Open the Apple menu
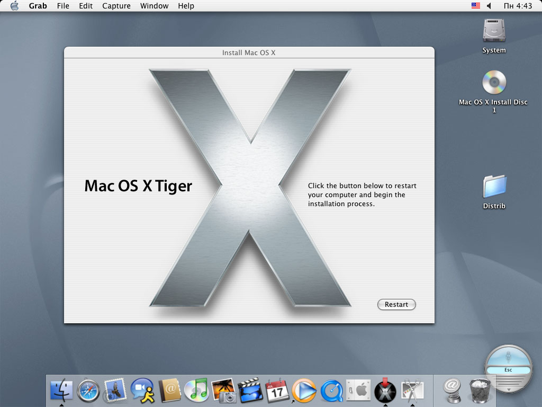Screen dimensions: 542x407 pyautogui.click(x=14, y=6)
